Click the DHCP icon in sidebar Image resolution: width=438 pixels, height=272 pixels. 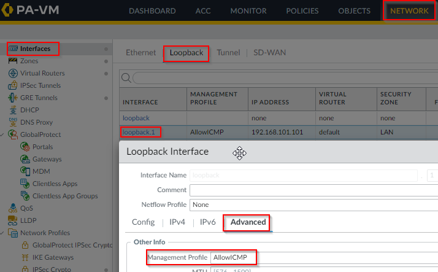pyautogui.click(x=13, y=110)
